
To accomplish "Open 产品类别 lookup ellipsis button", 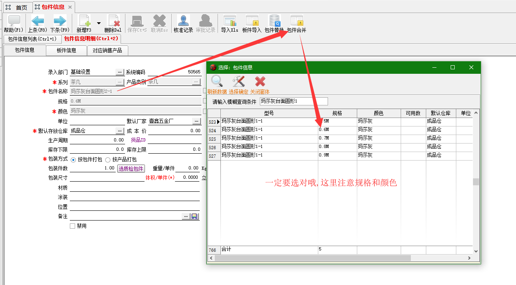I will 196,82.
